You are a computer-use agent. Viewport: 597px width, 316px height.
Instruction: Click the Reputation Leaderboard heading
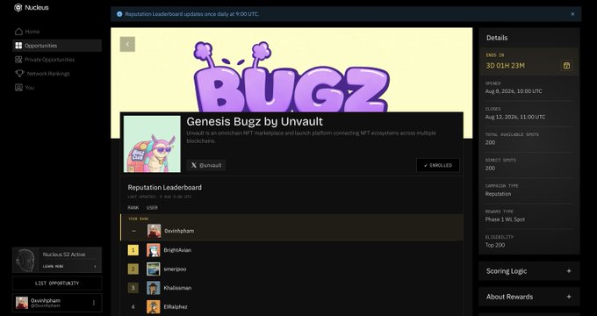[x=164, y=187]
